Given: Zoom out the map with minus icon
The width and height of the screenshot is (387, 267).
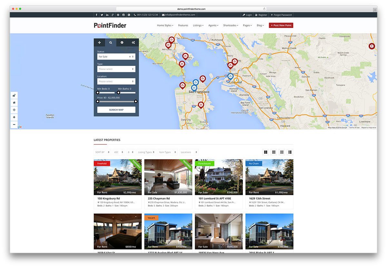Looking at the screenshot, I should tap(14, 125).
